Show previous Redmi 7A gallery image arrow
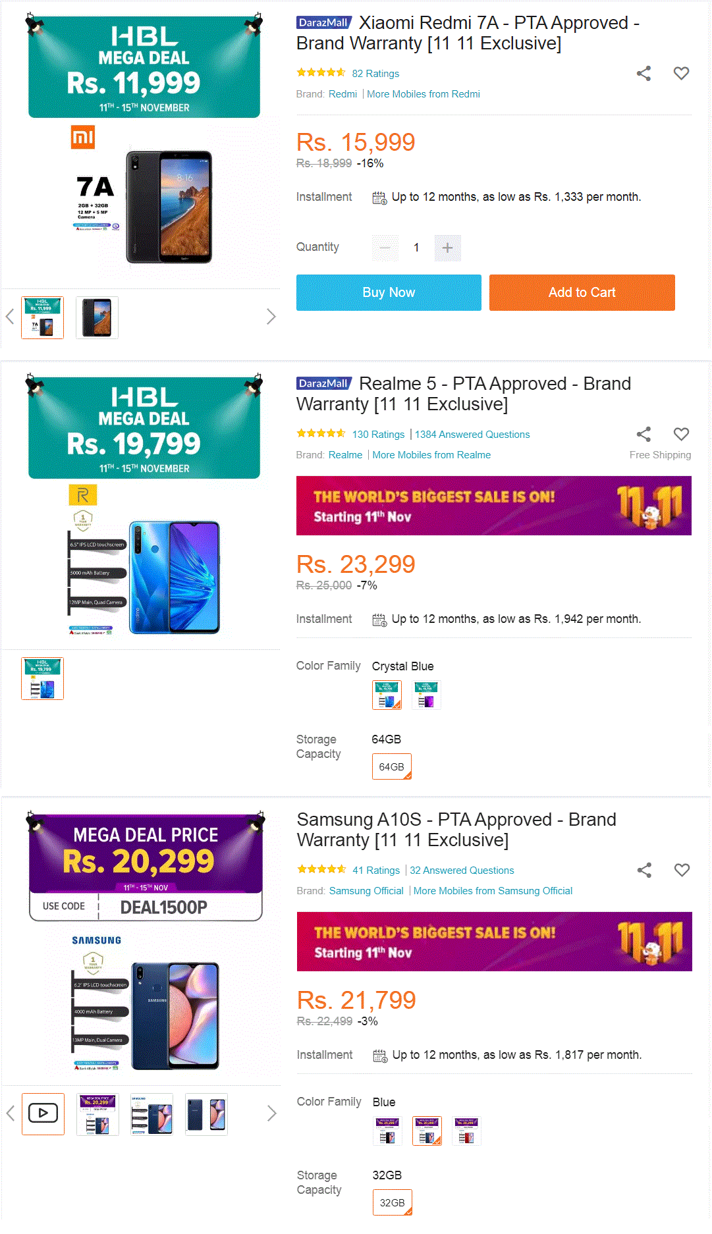The width and height of the screenshot is (712, 1234). tap(10, 317)
